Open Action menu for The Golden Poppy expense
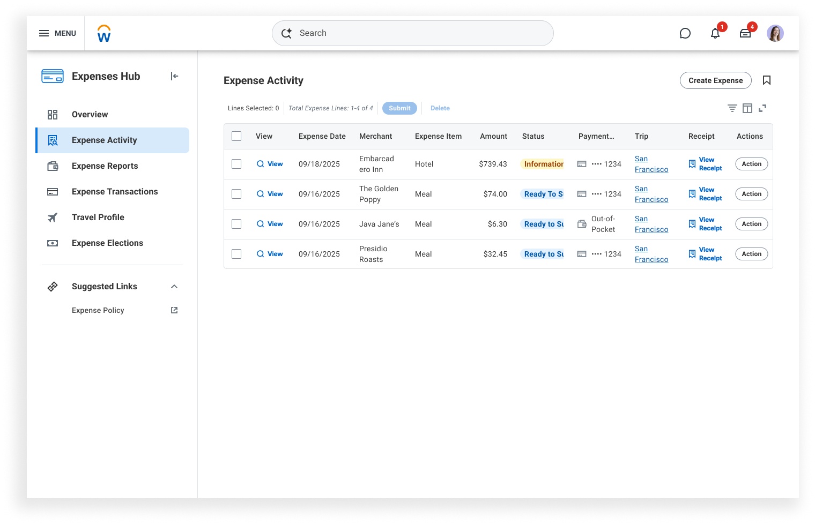The height and width of the screenshot is (525, 815). [x=751, y=194]
